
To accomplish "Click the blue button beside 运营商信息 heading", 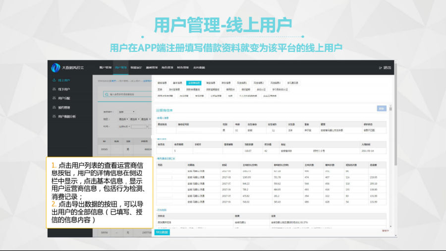I will point(382,108).
